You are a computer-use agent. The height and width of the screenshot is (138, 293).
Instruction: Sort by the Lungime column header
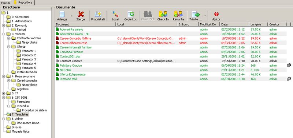tap(259, 24)
